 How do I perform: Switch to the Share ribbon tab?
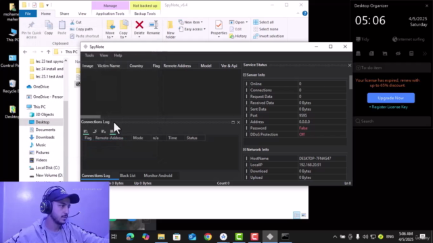[x=64, y=13]
